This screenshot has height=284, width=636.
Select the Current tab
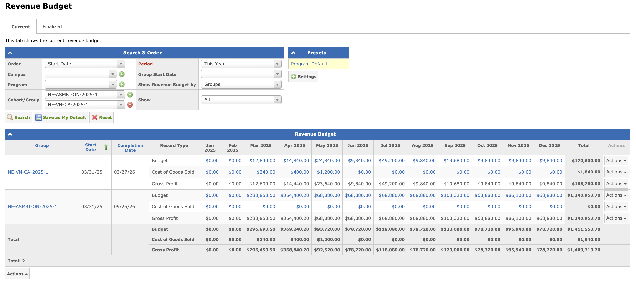tap(21, 27)
